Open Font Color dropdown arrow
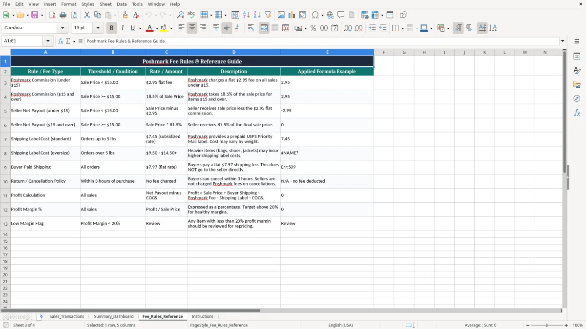This screenshot has height=329, width=586. 157,28
